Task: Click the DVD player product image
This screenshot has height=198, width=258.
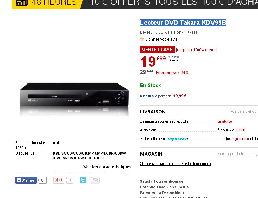Action: 74,99
